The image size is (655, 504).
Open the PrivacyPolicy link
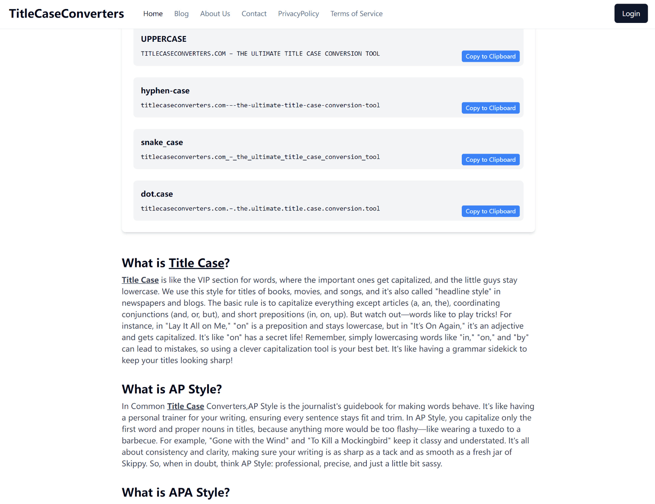298,14
